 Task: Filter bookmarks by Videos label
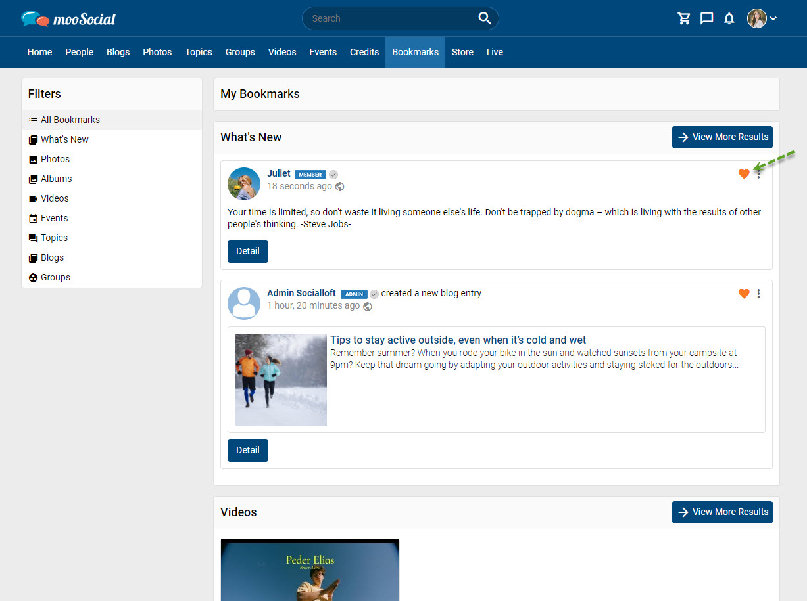click(55, 198)
